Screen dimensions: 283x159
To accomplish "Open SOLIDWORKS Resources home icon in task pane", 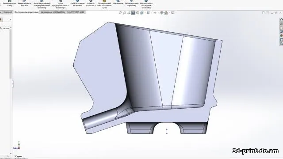I will point(281,19).
